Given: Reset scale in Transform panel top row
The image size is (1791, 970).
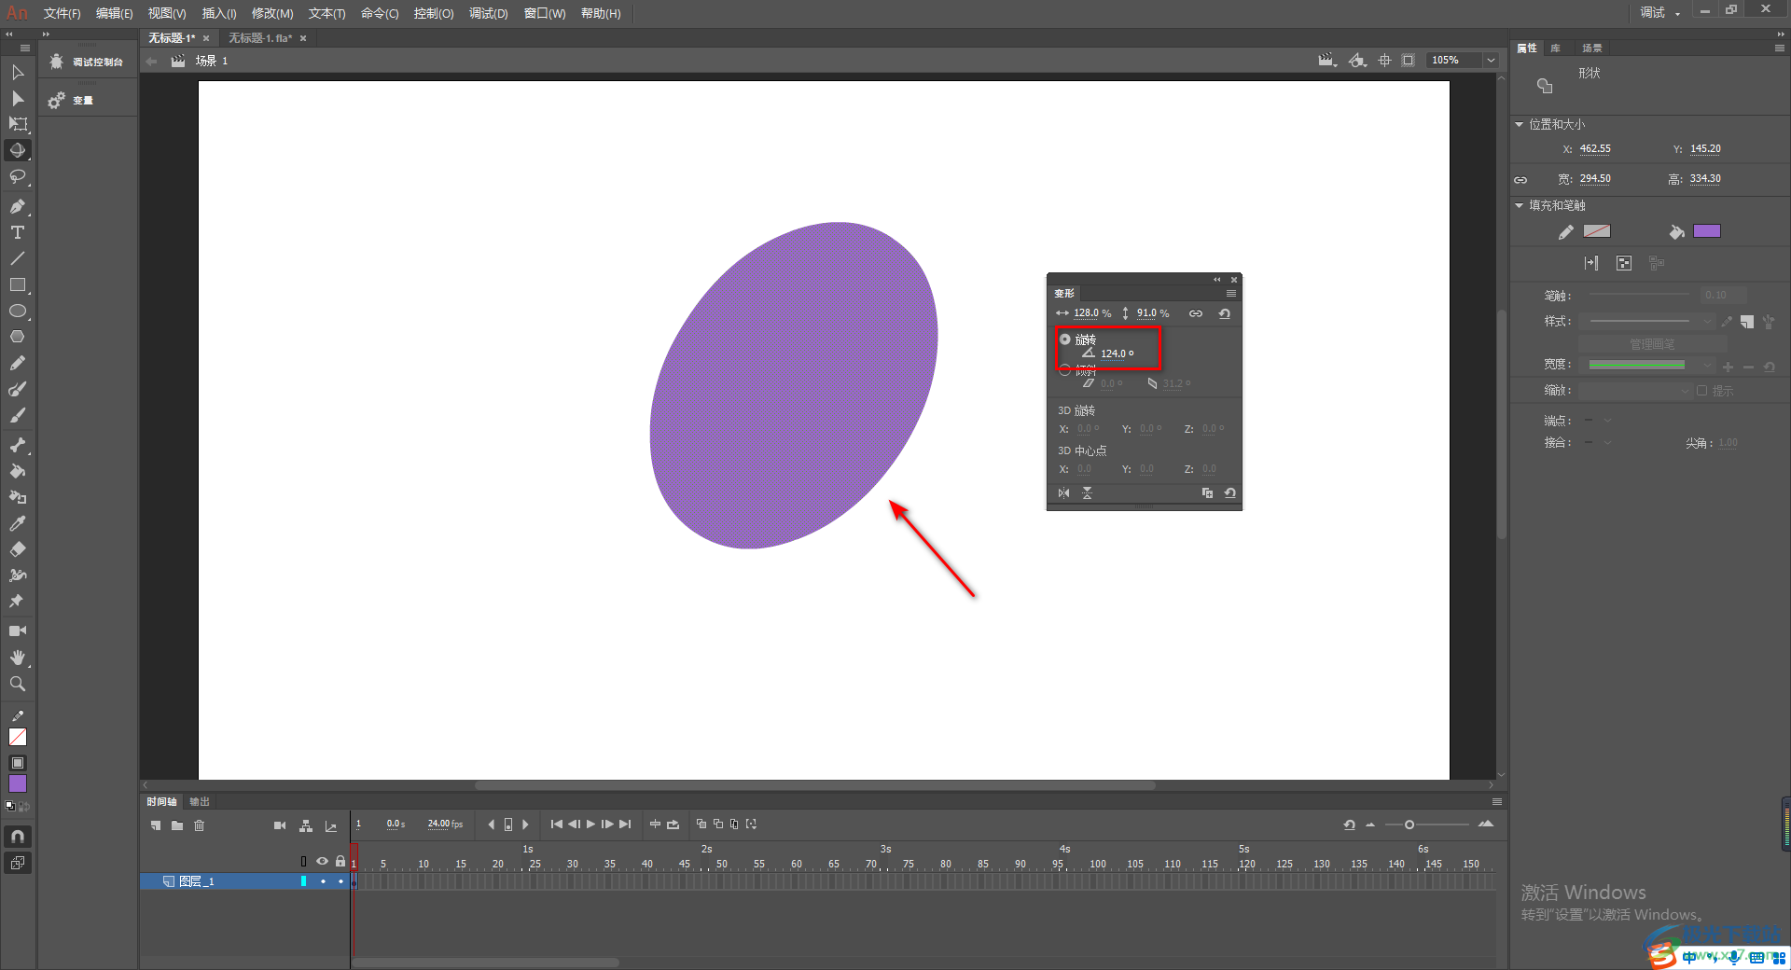Looking at the screenshot, I should pyautogui.click(x=1224, y=313).
